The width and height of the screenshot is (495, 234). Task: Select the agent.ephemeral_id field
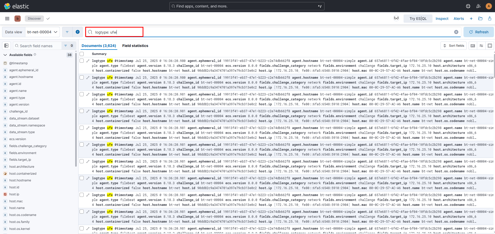24,70
